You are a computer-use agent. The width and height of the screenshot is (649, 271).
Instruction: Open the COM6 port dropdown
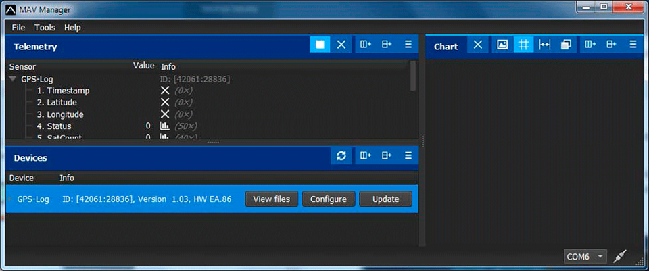[585, 257]
